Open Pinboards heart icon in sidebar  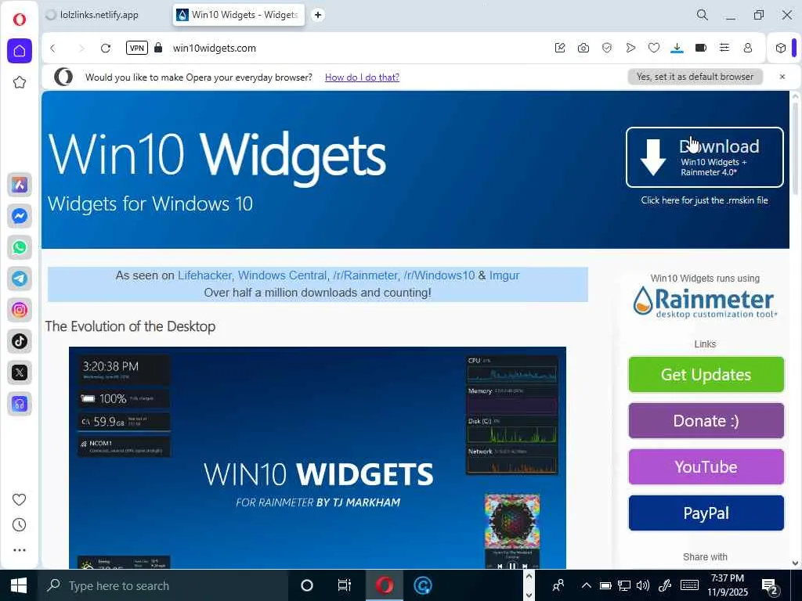pyautogui.click(x=19, y=499)
